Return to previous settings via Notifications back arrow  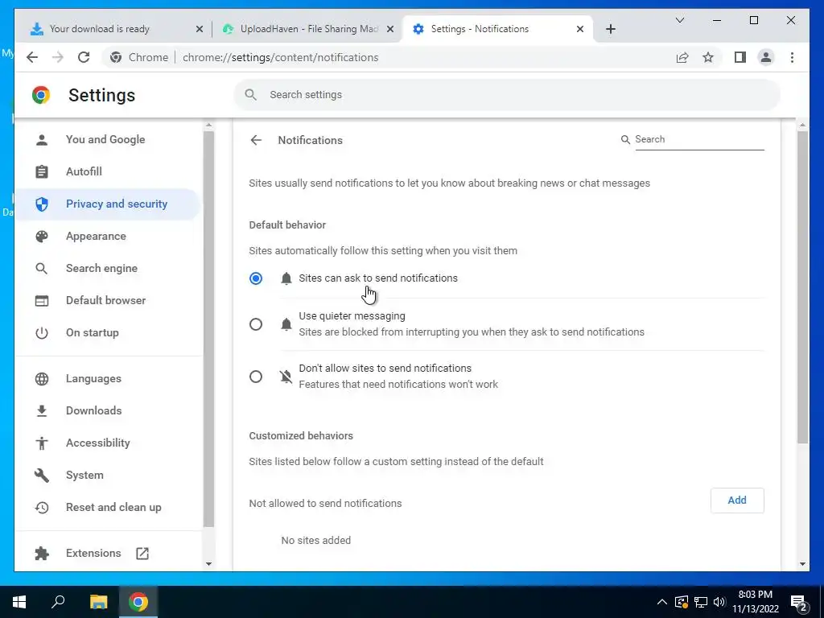[256, 140]
